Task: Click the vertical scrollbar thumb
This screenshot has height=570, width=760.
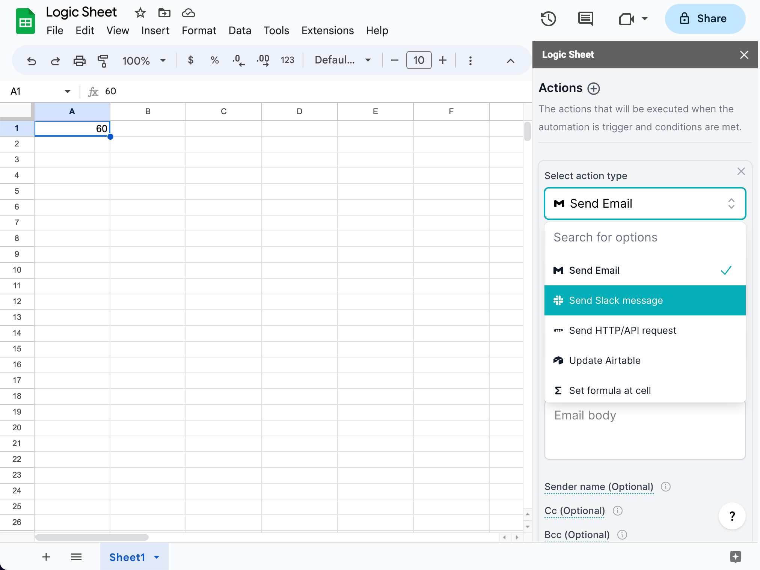Action: pos(527,131)
